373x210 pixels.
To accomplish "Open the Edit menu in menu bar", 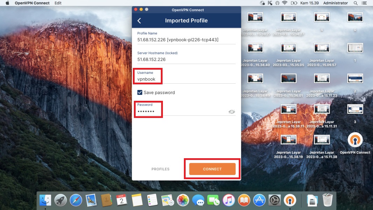I will click(58, 3).
